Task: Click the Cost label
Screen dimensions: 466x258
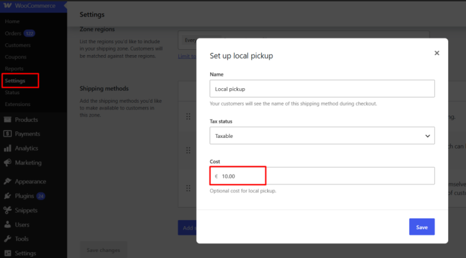Action: (215, 162)
